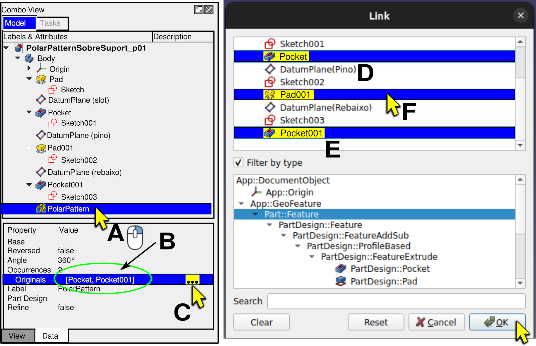Click the Labels & Attributes column header

pos(77,37)
